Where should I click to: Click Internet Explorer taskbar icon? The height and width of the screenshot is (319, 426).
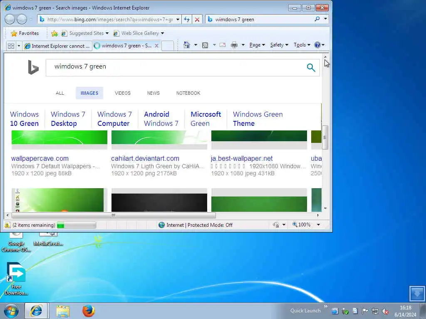(36, 311)
